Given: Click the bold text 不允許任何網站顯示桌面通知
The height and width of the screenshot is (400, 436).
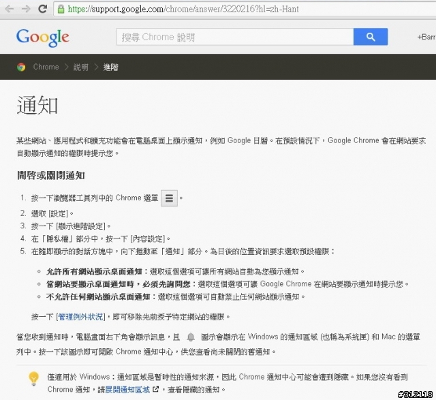Looking at the screenshot, I should tap(98, 297).
